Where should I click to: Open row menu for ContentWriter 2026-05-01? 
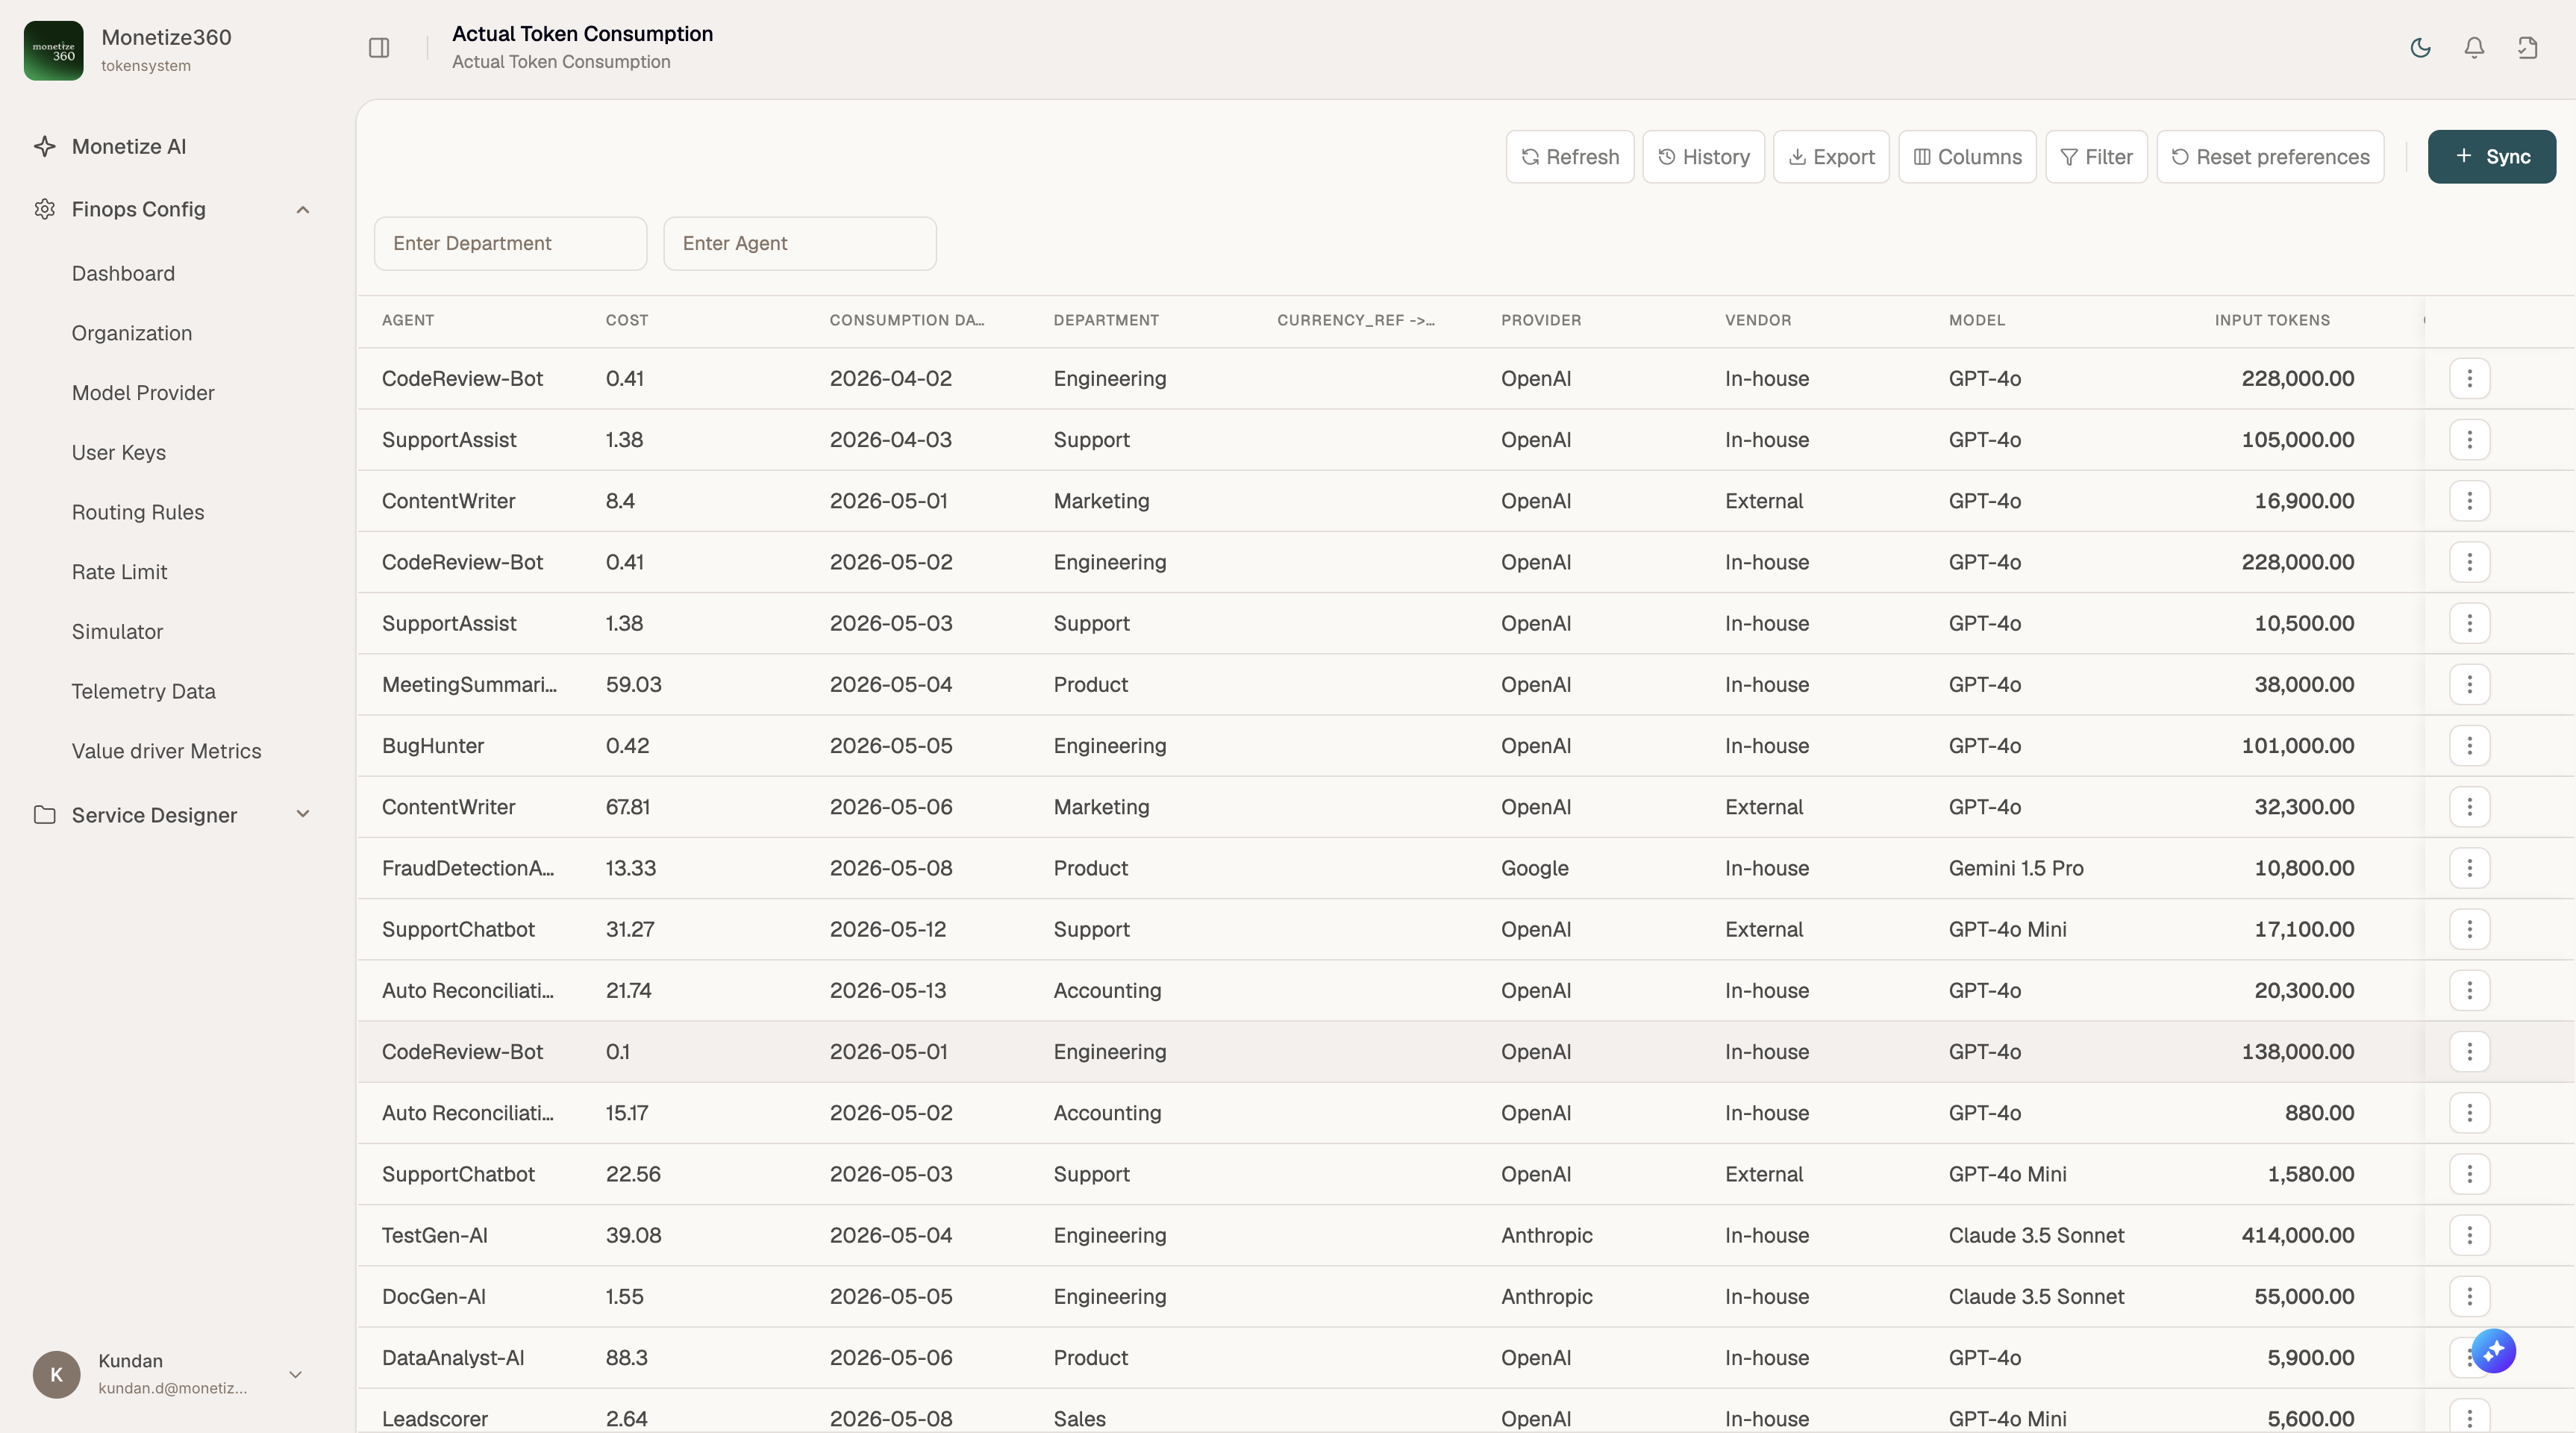tap(2469, 500)
